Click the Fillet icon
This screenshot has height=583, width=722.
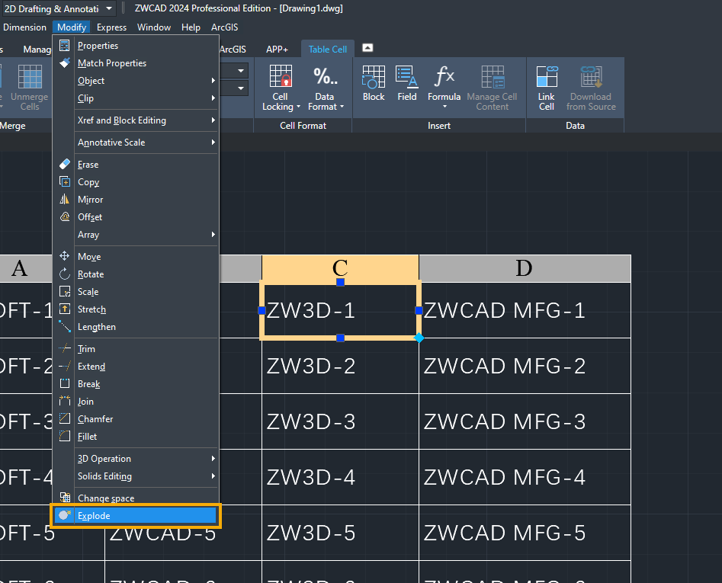point(65,436)
